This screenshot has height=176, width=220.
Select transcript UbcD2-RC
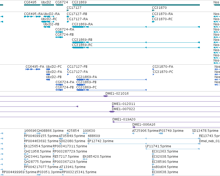click(49, 19)
